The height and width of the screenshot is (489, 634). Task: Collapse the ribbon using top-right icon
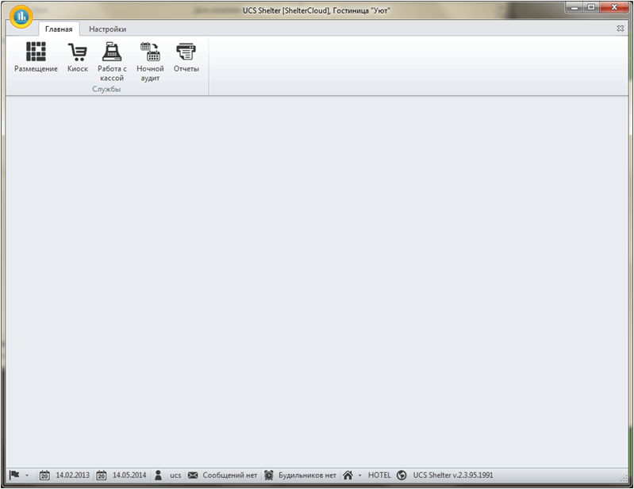(x=621, y=29)
